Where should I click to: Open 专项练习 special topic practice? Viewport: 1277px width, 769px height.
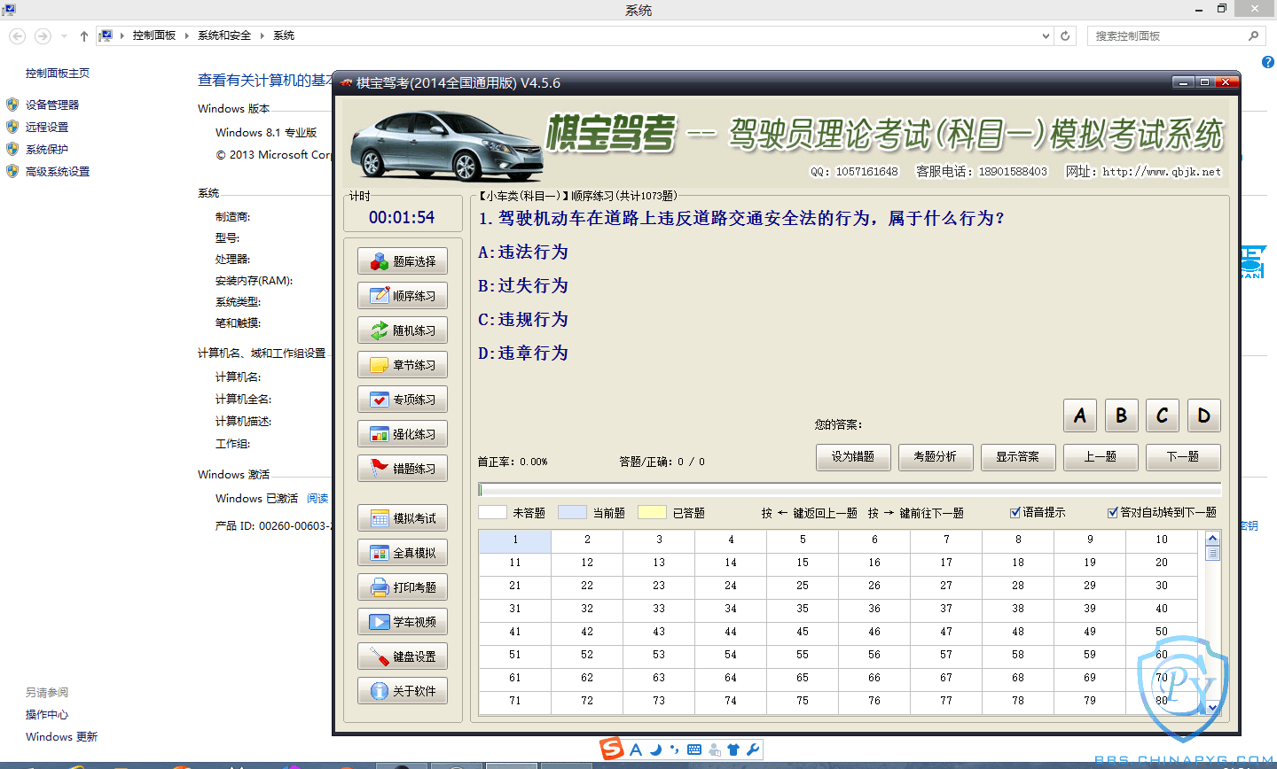(403, 400)
